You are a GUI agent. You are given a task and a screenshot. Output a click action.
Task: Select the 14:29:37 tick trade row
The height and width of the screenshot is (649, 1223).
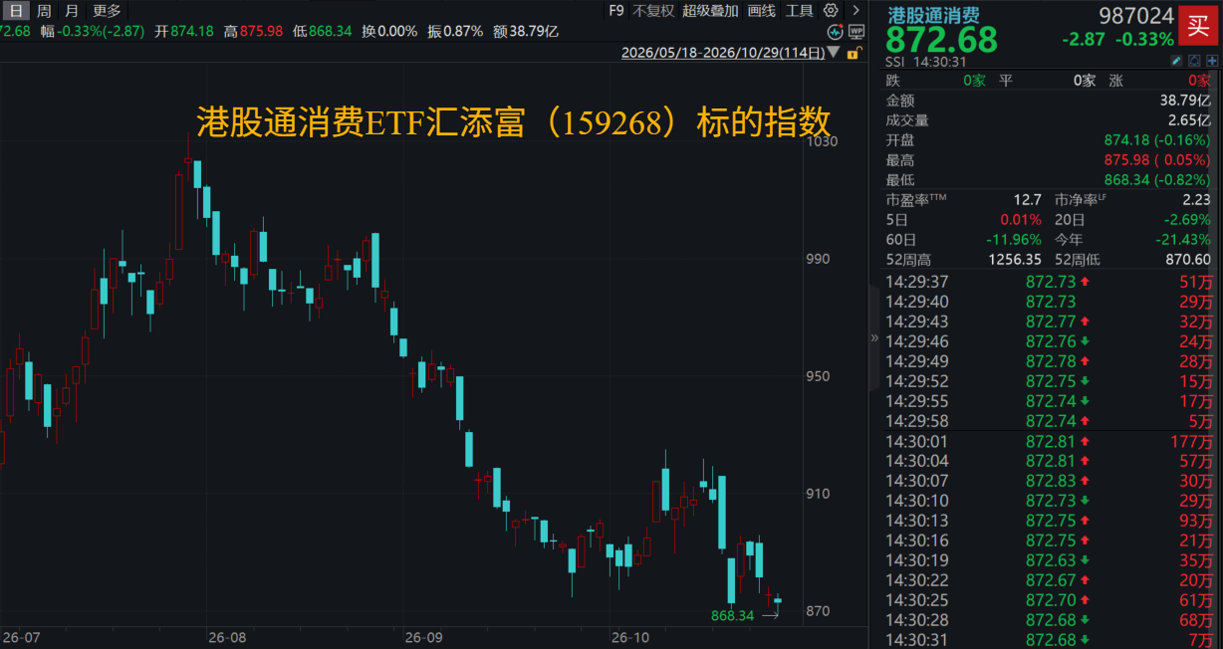(x=1050, y=282)
